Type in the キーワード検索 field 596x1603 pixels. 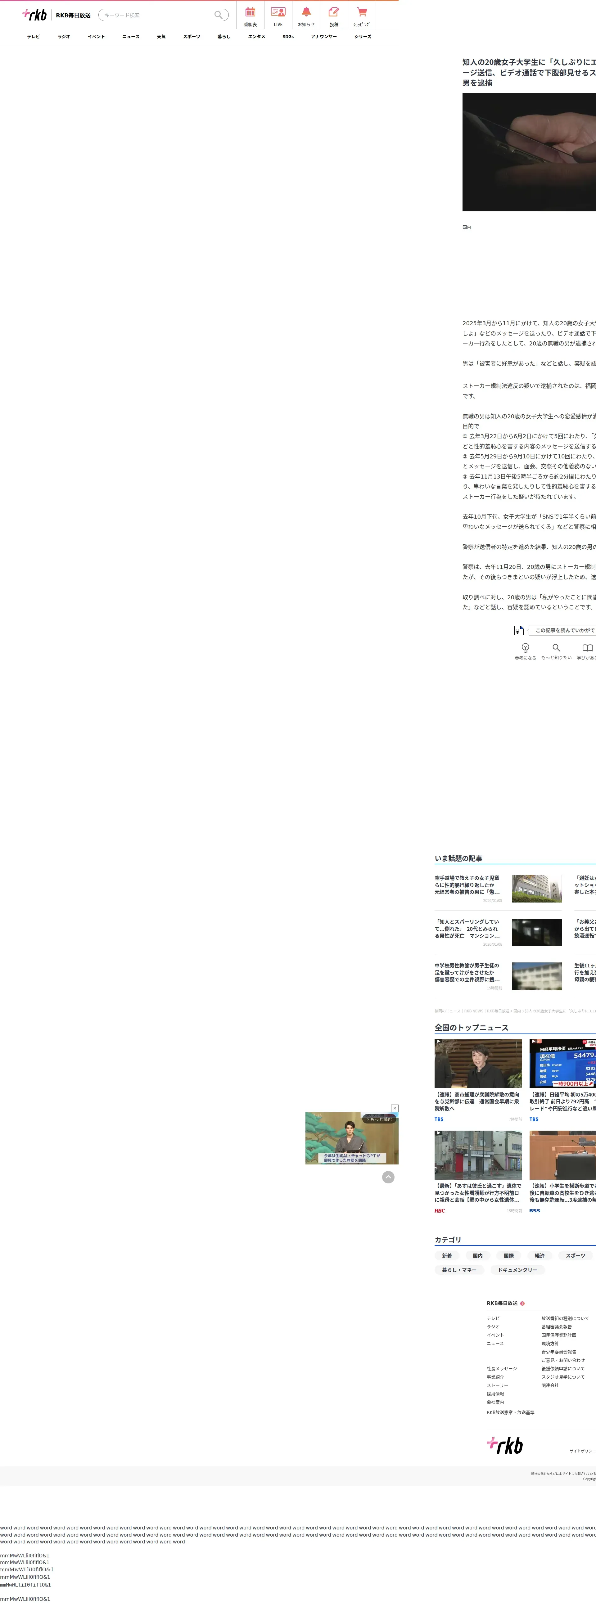click(156, 15)
